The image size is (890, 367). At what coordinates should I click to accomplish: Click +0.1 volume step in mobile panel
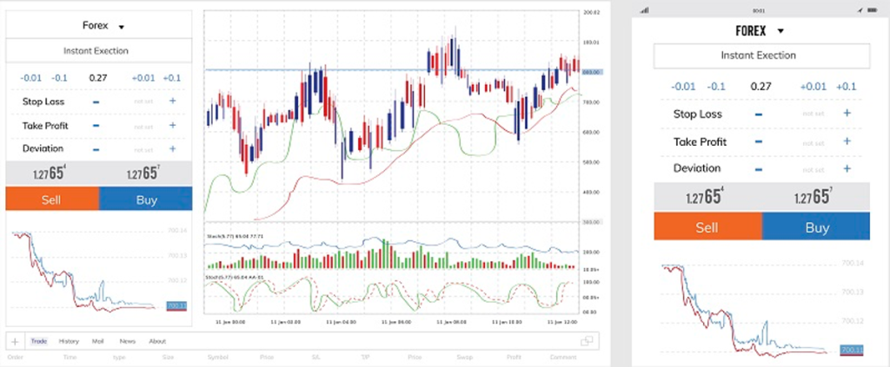coord(846,87)
